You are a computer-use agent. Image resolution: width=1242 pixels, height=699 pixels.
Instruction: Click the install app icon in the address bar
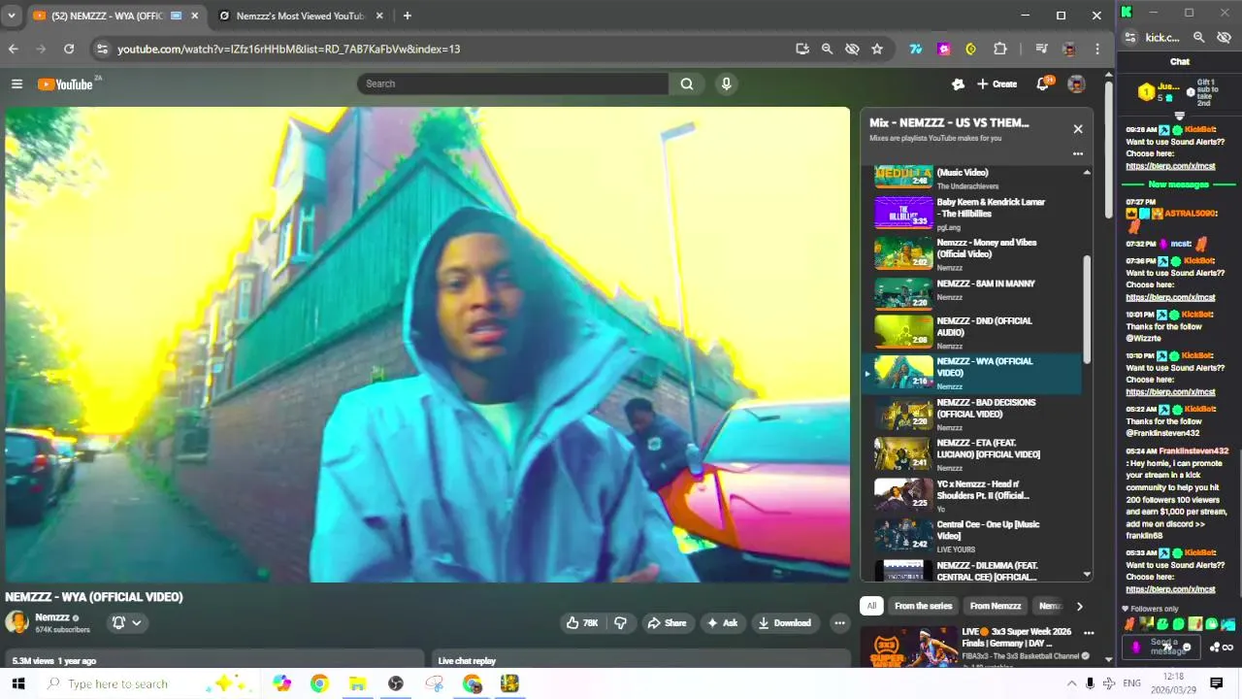[x=801, y=49]
